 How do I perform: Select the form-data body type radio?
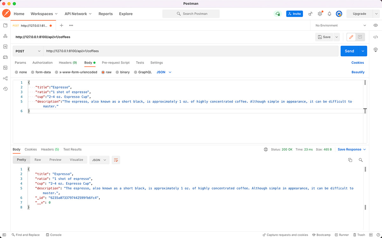click(33, 72)
